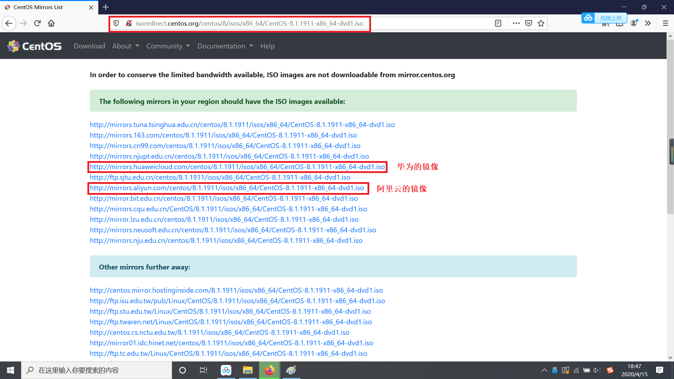Click scrollbar down arrow
The width and height of the screenshot is (674, 379).
[x=670, y=358]
